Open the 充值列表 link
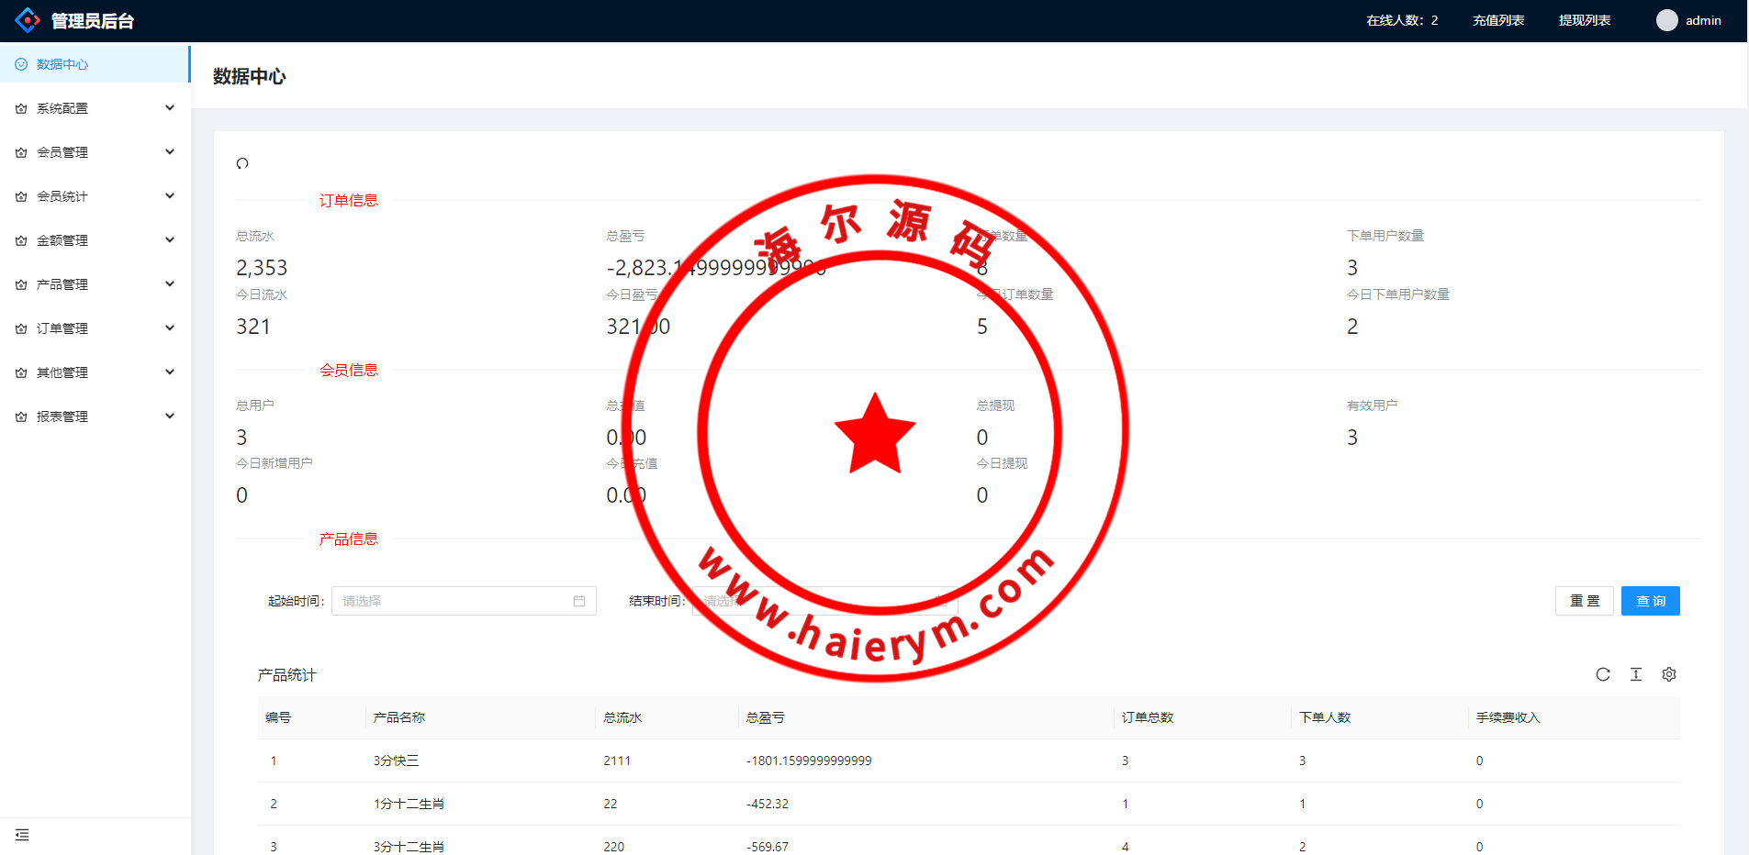 point(1497,20)
